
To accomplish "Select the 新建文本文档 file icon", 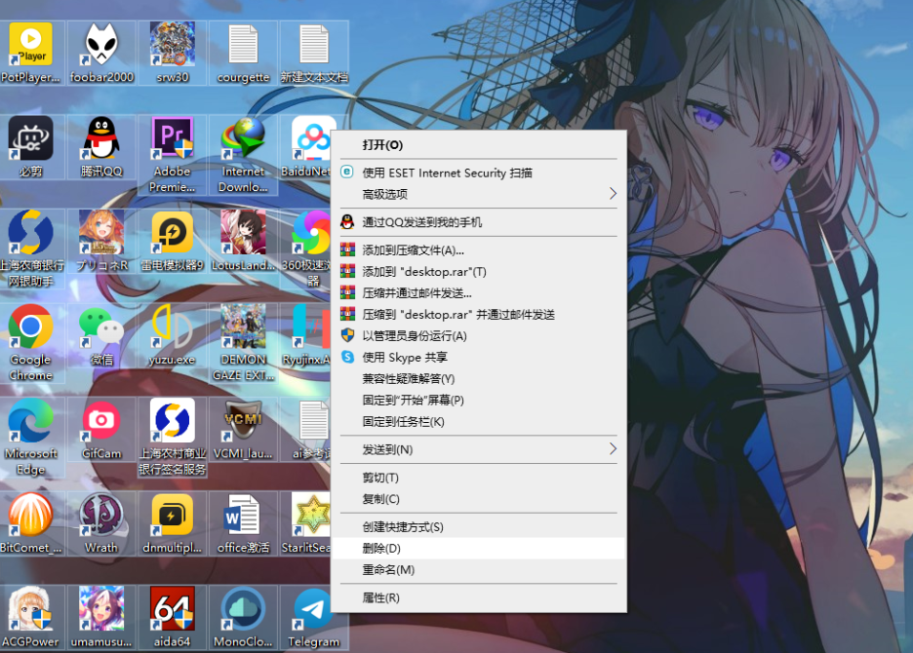I will [314, 53].
